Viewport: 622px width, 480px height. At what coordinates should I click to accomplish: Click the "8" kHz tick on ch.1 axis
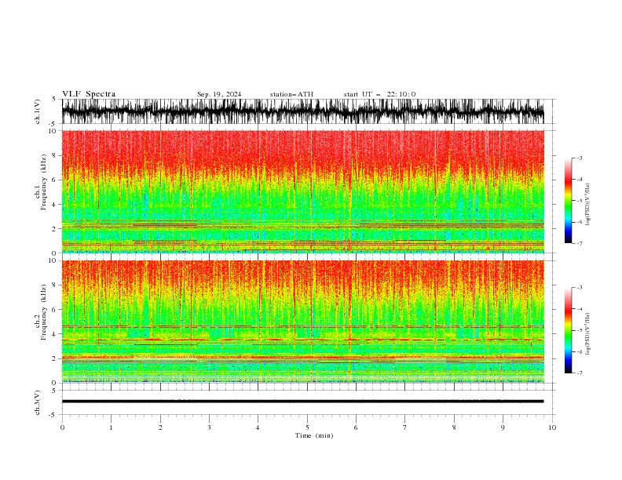click(54, 155)
